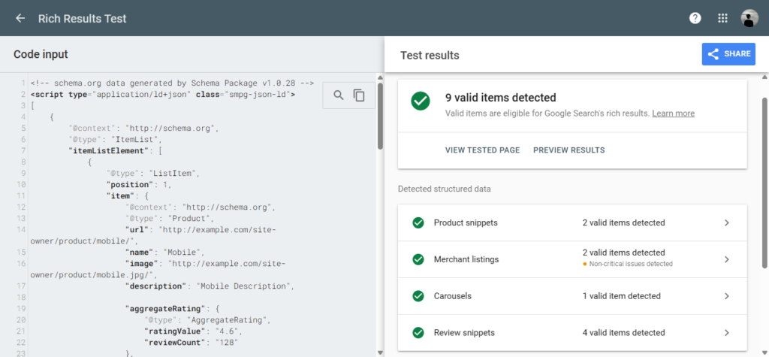Open the help question mark icon
This screenshot has height=357, width=769.
pos(695,18)
